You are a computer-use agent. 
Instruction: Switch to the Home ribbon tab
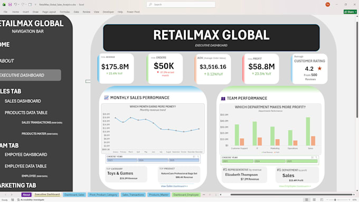(x=15, y=12)
